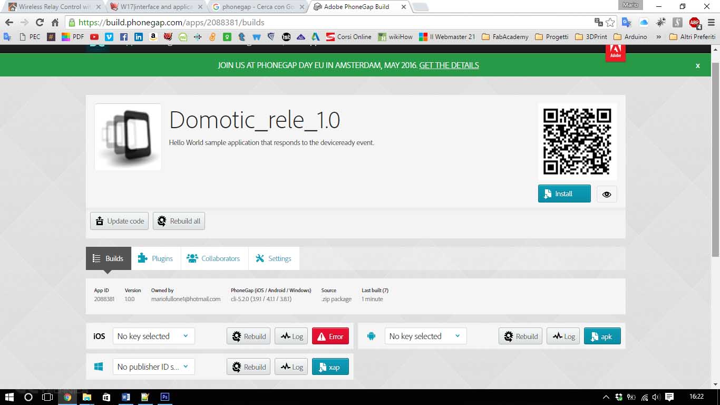720x405 pixels.
Task: Switch to the Plugins tab
Action: pos(156,258)
